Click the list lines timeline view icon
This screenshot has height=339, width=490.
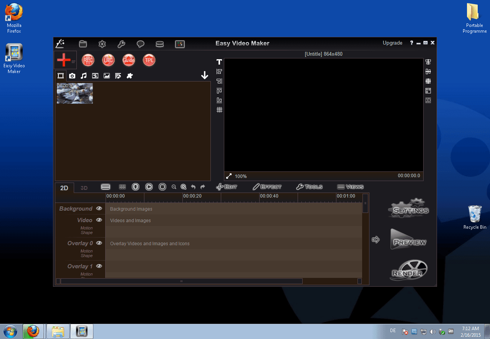106,187
